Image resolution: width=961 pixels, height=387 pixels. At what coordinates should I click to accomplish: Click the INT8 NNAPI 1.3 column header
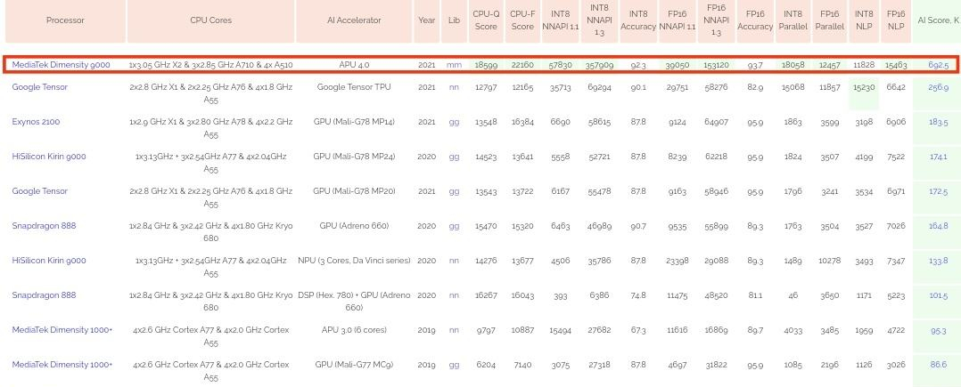599,20
